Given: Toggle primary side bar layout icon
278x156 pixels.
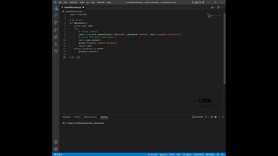Looking at the screenshot, I should [x=193, y=2].
